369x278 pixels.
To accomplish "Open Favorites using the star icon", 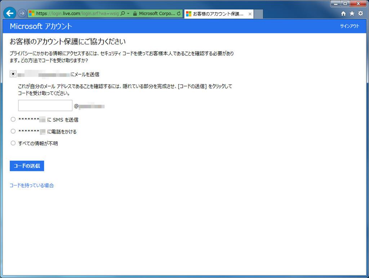I will tap(352, 13).
